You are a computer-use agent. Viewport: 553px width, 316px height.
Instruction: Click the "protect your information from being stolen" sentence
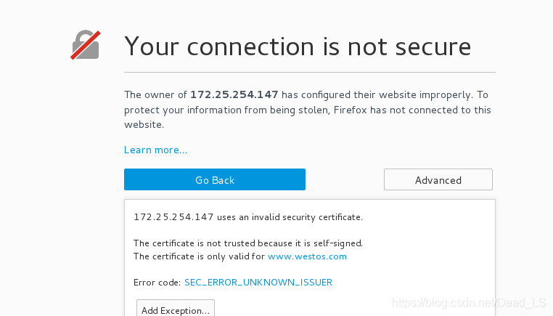coord(226,110)
